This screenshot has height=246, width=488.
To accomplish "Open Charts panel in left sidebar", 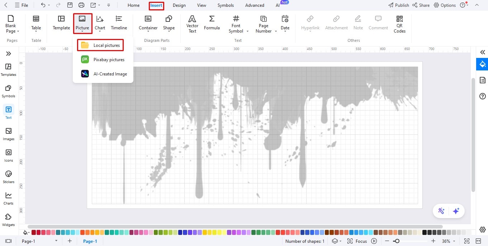I will 9,198.
